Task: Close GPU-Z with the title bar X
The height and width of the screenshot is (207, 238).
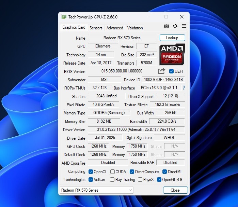Action: 182,17
